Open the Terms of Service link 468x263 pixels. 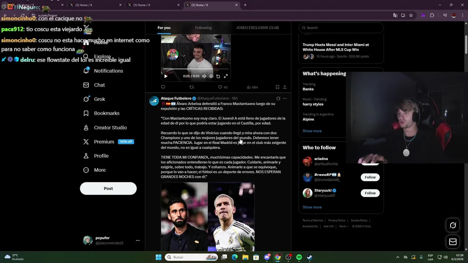pos(313,220)
